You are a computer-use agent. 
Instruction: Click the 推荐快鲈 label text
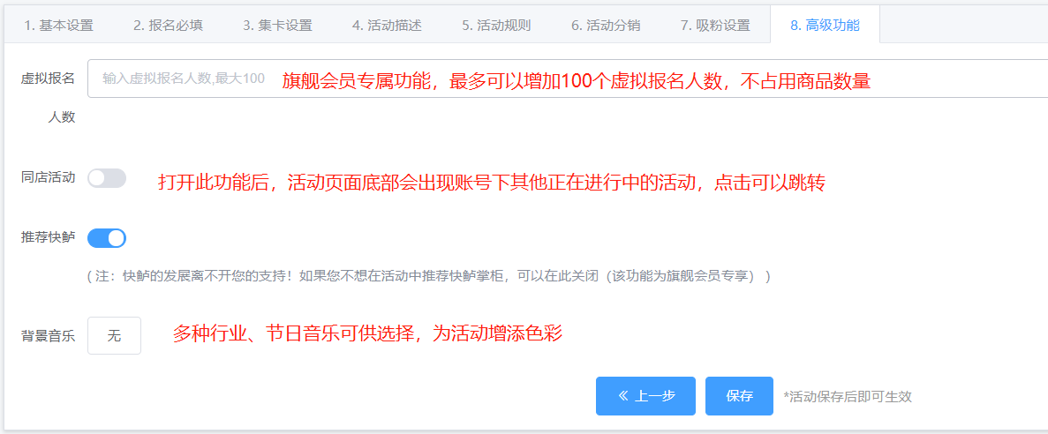pyautogui.click(x=48, y=237)
